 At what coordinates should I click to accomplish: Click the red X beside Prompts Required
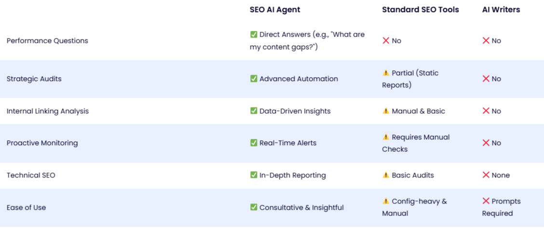pos(486,201)
